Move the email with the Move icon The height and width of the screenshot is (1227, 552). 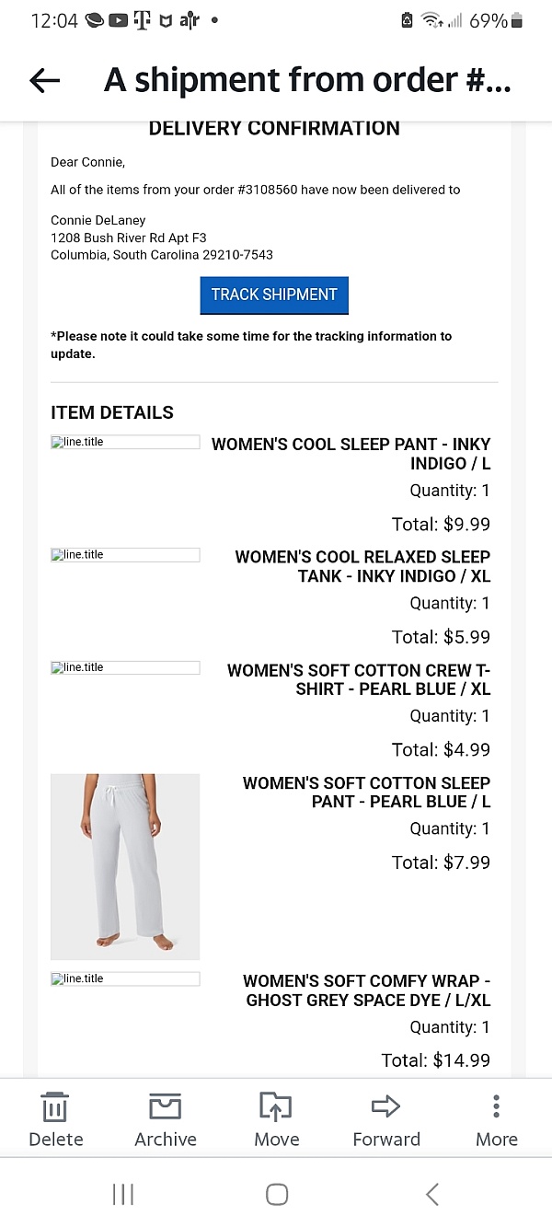[x=276, y=1106]
